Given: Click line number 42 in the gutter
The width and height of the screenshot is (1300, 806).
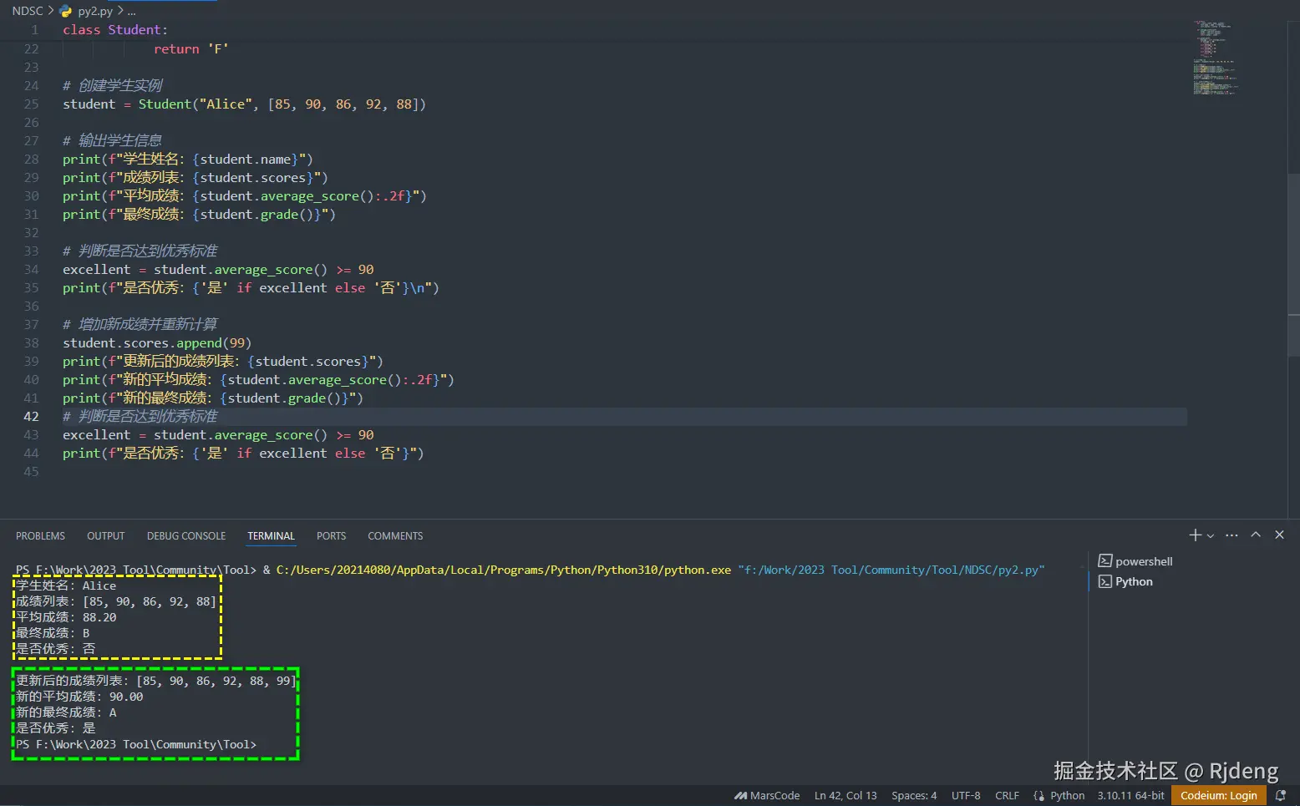Looking at the screenshot, I should [x=31, y=416].
